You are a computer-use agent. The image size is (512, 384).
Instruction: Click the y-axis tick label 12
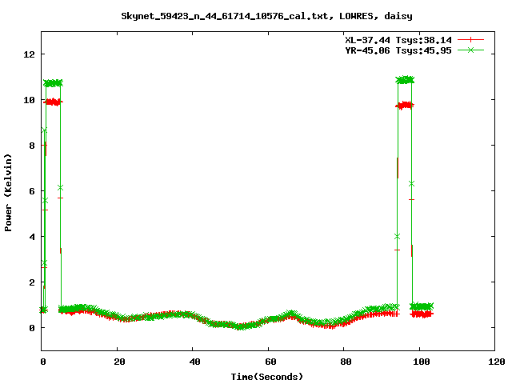(29, 54)
